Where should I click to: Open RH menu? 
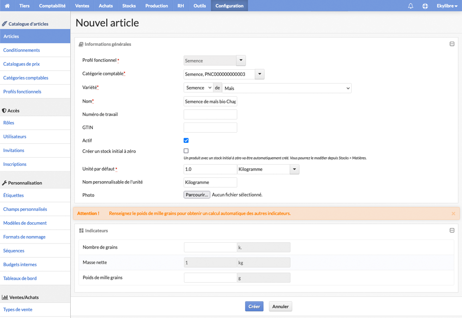181,6
